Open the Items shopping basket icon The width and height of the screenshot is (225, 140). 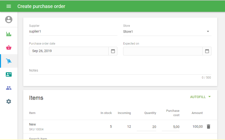9,48
